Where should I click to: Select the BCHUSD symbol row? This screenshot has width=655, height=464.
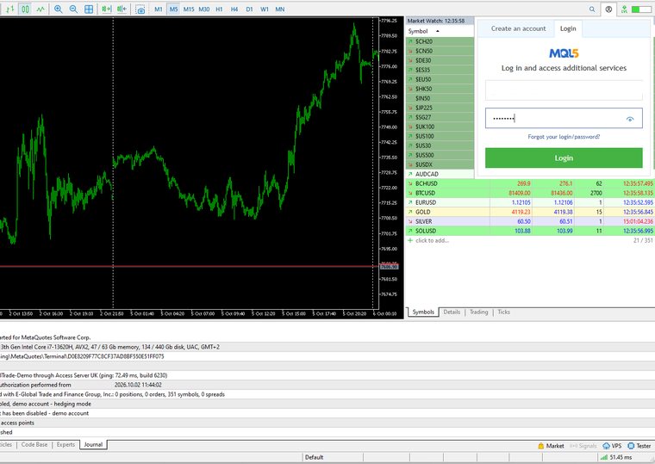click(530, 183)
